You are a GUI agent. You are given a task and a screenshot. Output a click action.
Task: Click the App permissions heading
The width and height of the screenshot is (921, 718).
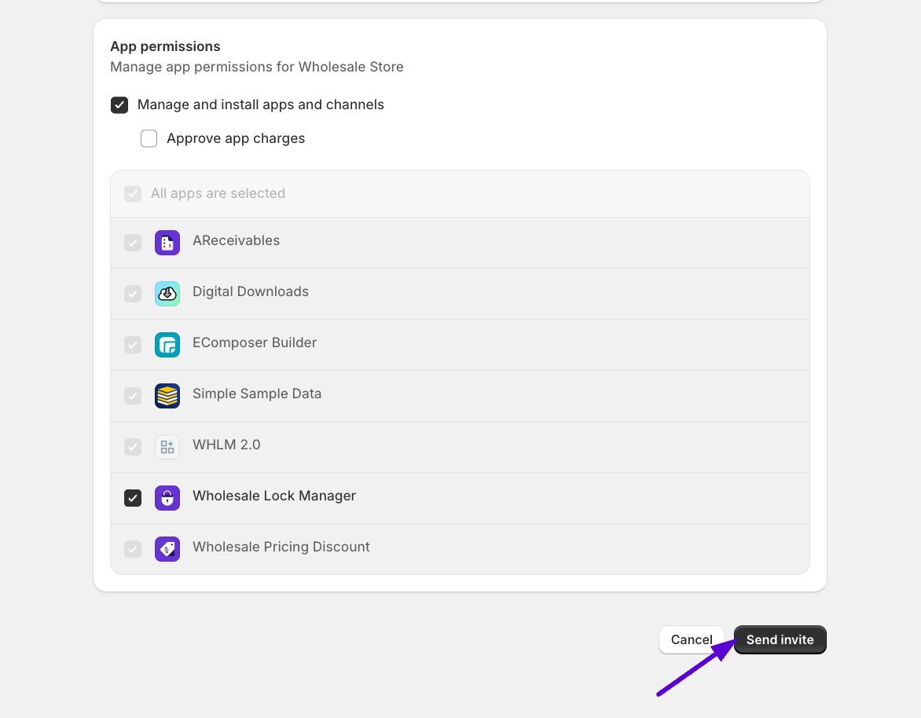coord(166,46)
